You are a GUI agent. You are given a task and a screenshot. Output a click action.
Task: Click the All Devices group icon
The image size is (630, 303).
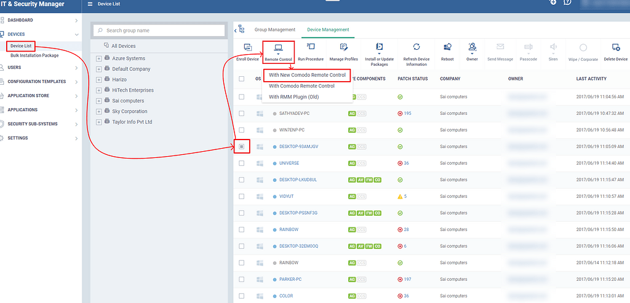(106, 45)
